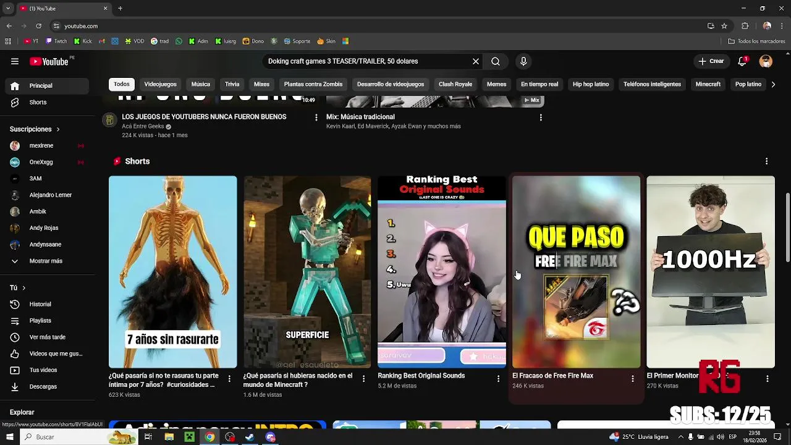Open options for El Primer Monitor short
Screen dimensions: 791x445
point(767,379)
